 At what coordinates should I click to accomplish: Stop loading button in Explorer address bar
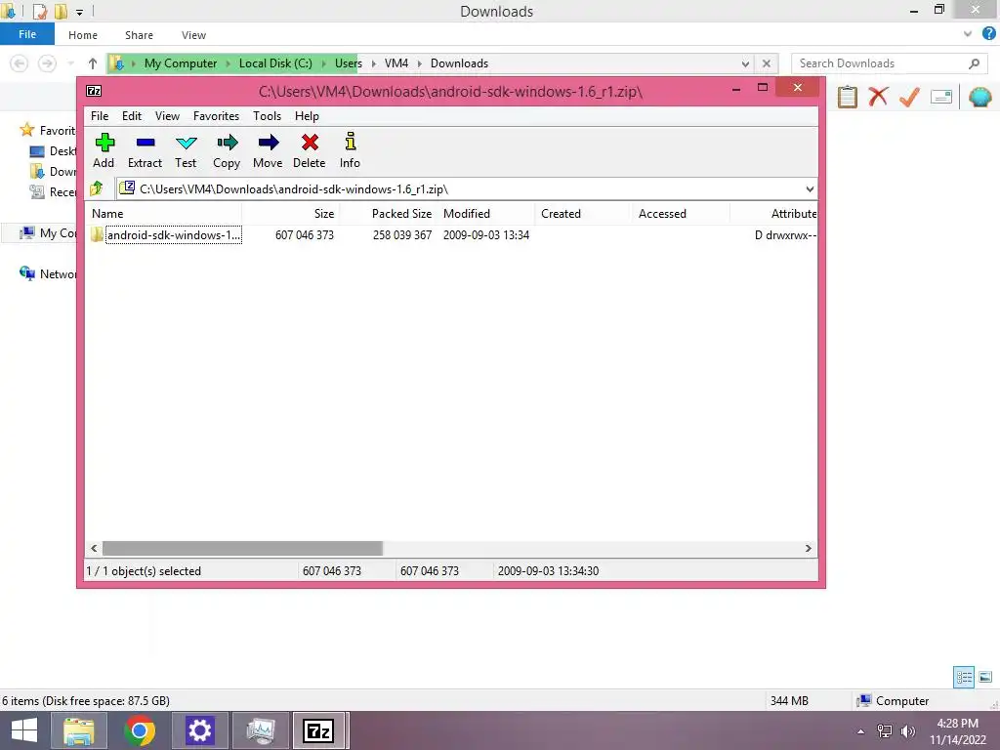point(767,63)
